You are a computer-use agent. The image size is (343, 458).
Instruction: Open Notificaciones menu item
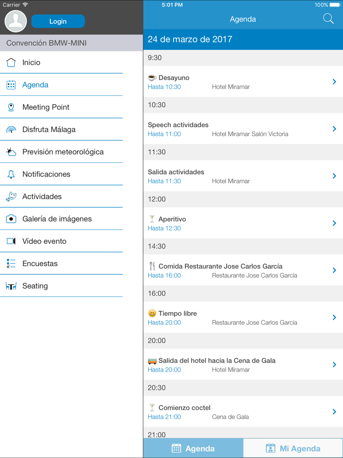click(61, 174)
